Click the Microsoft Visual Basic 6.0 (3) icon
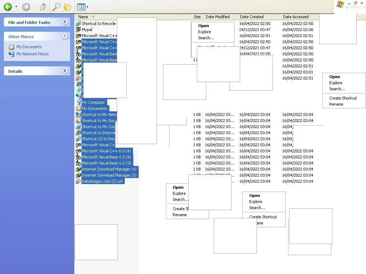 click(78, 163)
